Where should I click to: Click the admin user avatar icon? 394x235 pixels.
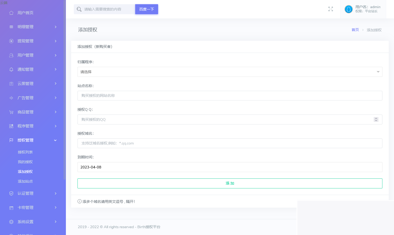(348, 9)
